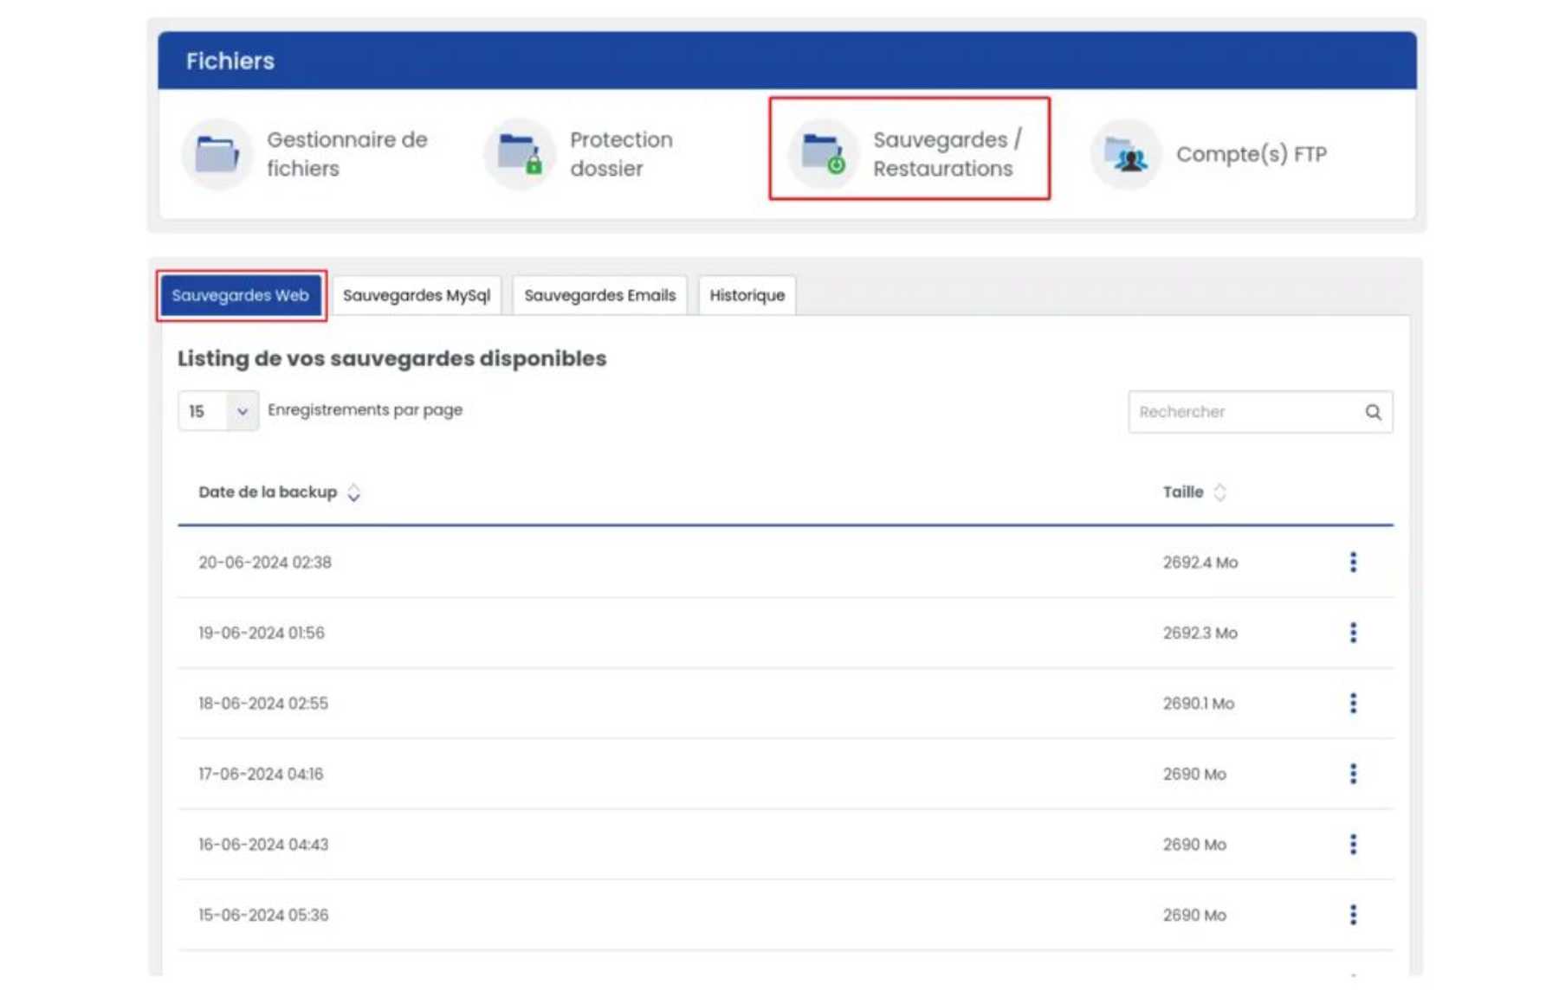Click the 2690.1 Mo size value
Screen dimensions: 1559x997
tap(1199, 704)
